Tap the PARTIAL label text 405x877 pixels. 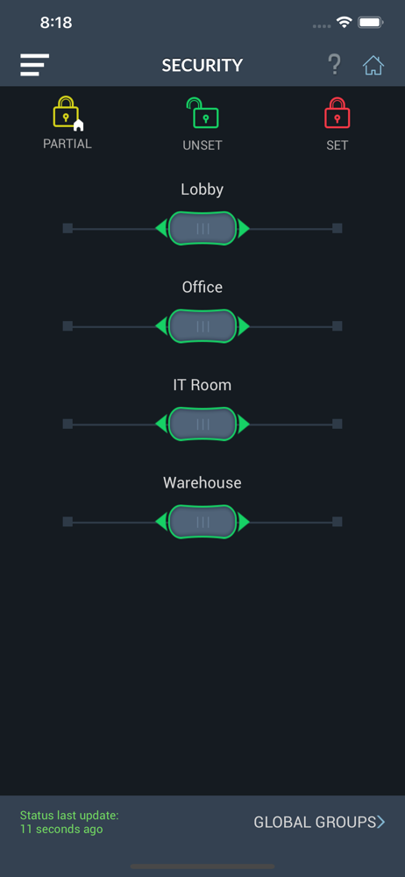[67, 144]
